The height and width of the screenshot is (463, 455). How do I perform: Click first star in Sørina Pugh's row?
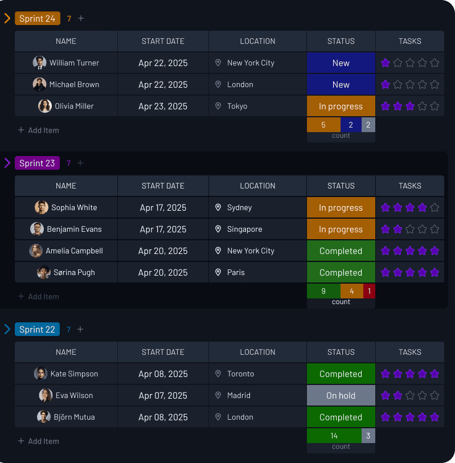(x=386, y=272)
